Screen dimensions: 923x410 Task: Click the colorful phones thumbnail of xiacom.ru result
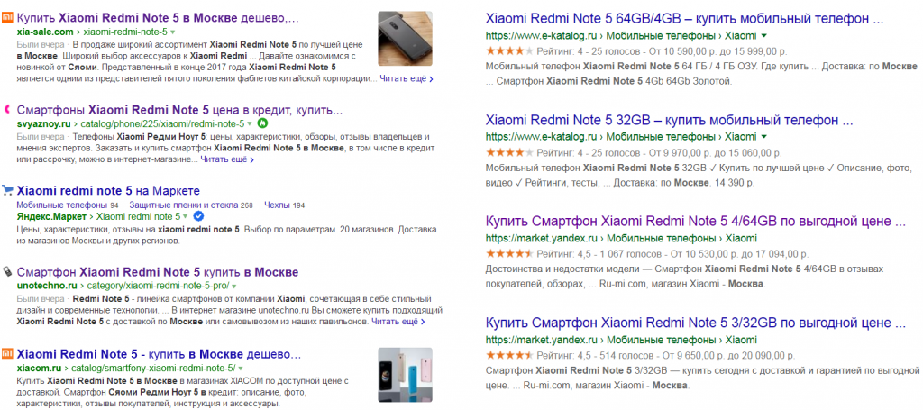coord(405,375)
